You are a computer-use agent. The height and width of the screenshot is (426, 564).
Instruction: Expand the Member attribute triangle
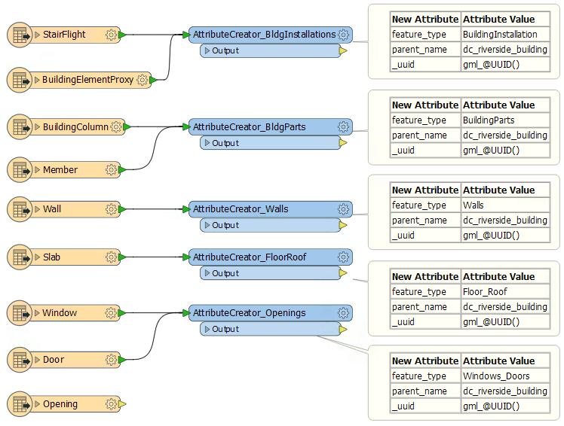pos(37,169)
